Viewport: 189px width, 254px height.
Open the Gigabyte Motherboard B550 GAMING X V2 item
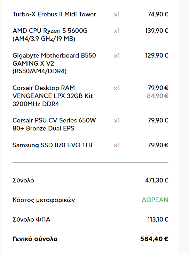(x=54, y=63)
